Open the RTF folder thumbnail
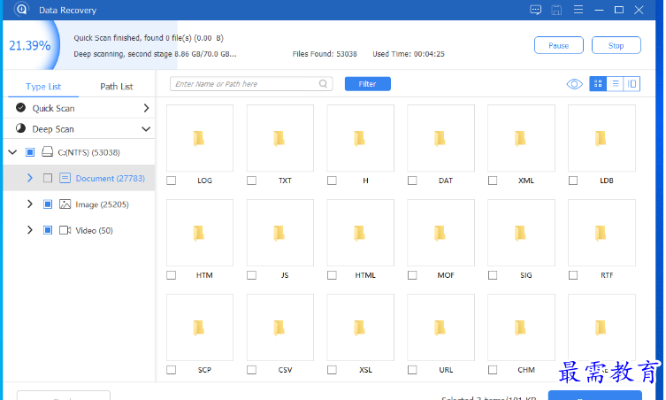666x400 pixels. tap(601, 233)
